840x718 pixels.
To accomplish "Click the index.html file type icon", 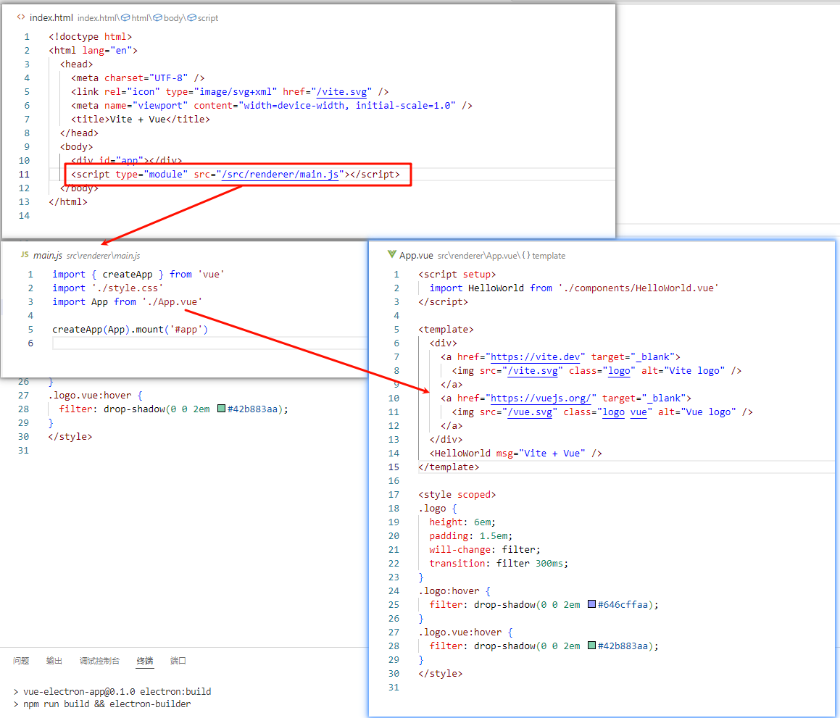I will tap(21, 17).
